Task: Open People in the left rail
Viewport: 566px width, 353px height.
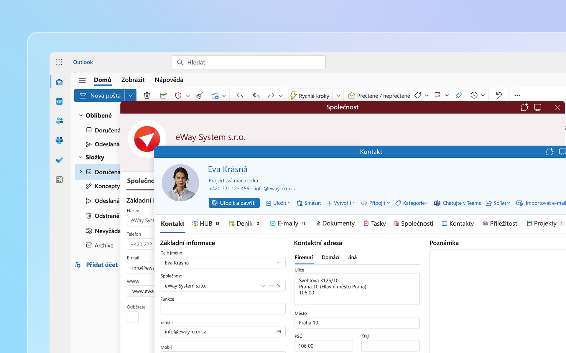Action: 59,121
